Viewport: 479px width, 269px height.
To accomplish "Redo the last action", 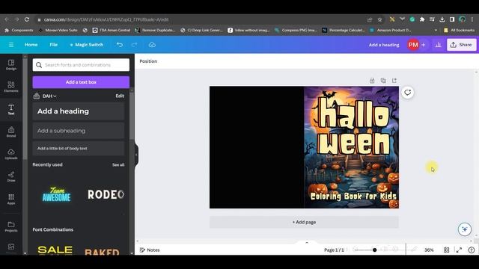I will click(x=134, y=45).
